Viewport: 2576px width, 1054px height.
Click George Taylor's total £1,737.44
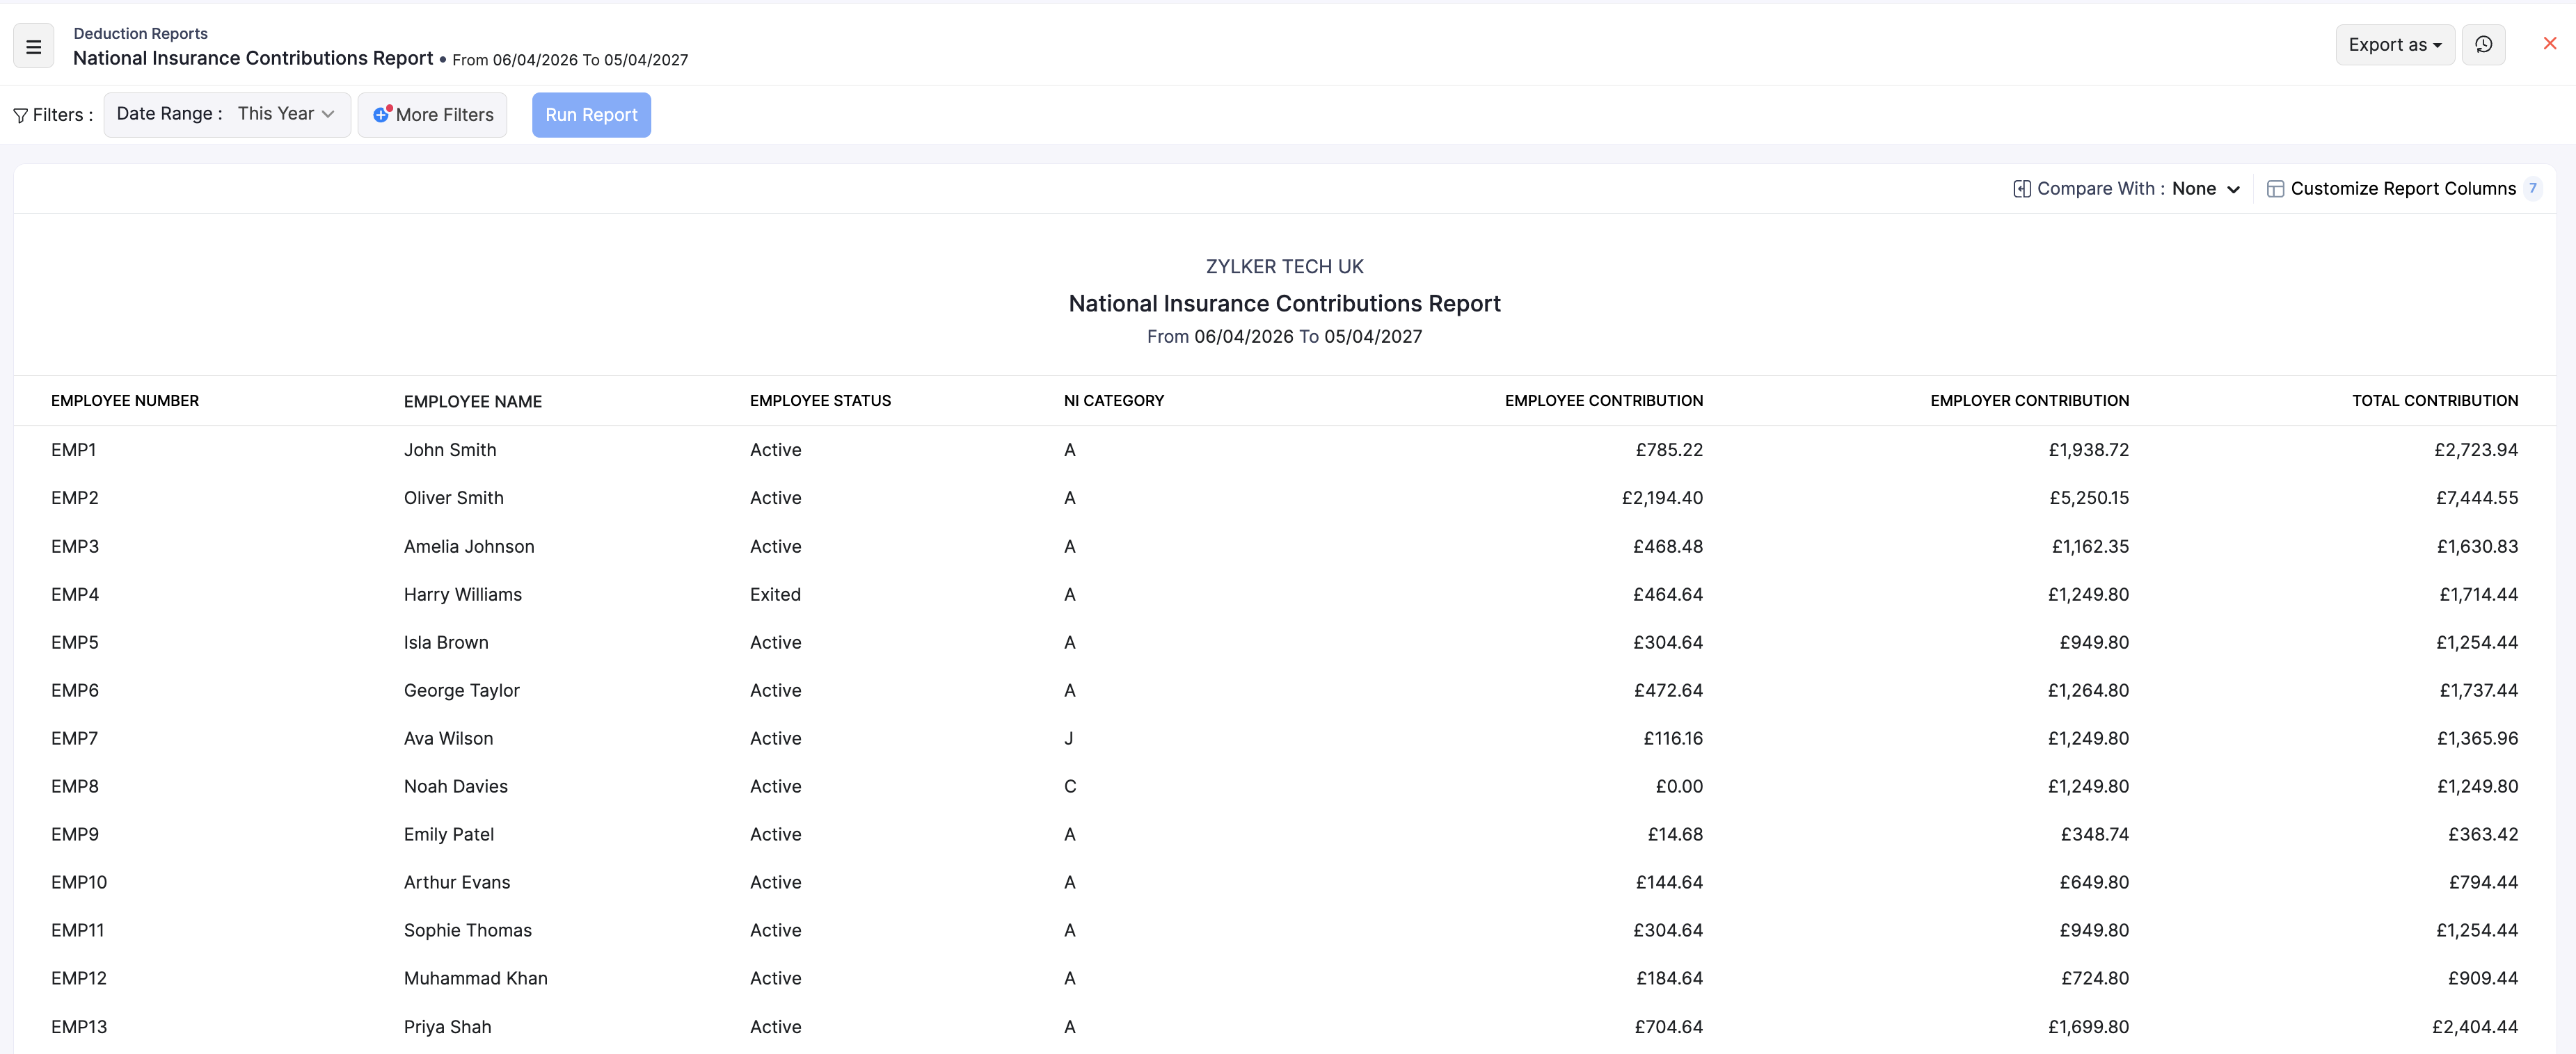point(2478,690)
